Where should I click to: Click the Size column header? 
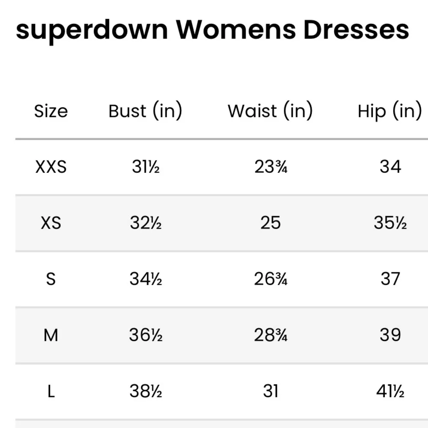click(51, 111)
